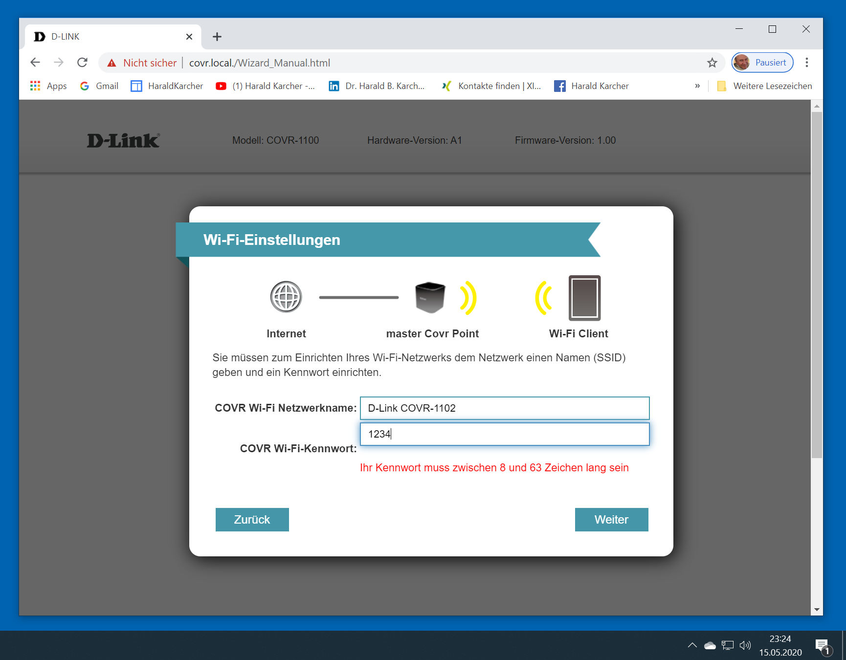The image size is (846, 660).
Task: Select the D-LINK browser tab
Action: click(112, 37)
